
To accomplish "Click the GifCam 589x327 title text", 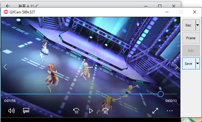I will [22, 12].
